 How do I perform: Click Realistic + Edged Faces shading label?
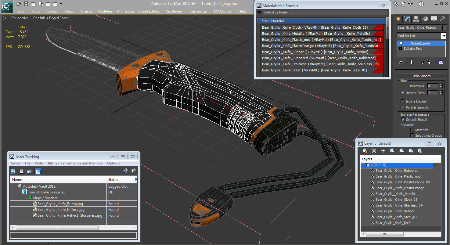[51, 18]
